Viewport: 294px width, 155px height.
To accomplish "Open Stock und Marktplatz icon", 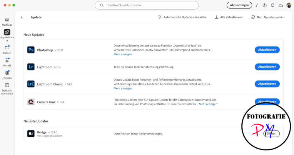I will (x=7, y=85).
